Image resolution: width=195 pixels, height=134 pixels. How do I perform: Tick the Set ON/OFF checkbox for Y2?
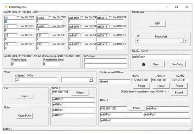pos(18,44)
